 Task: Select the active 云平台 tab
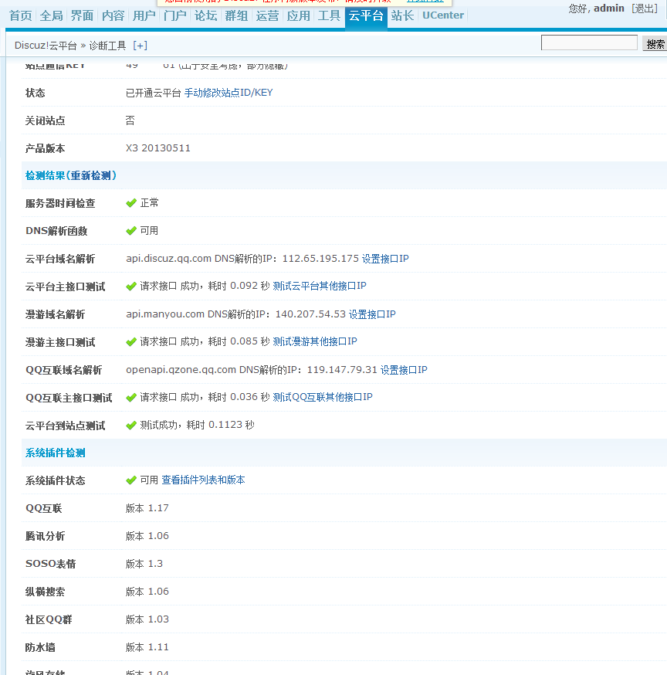(366, 16)
